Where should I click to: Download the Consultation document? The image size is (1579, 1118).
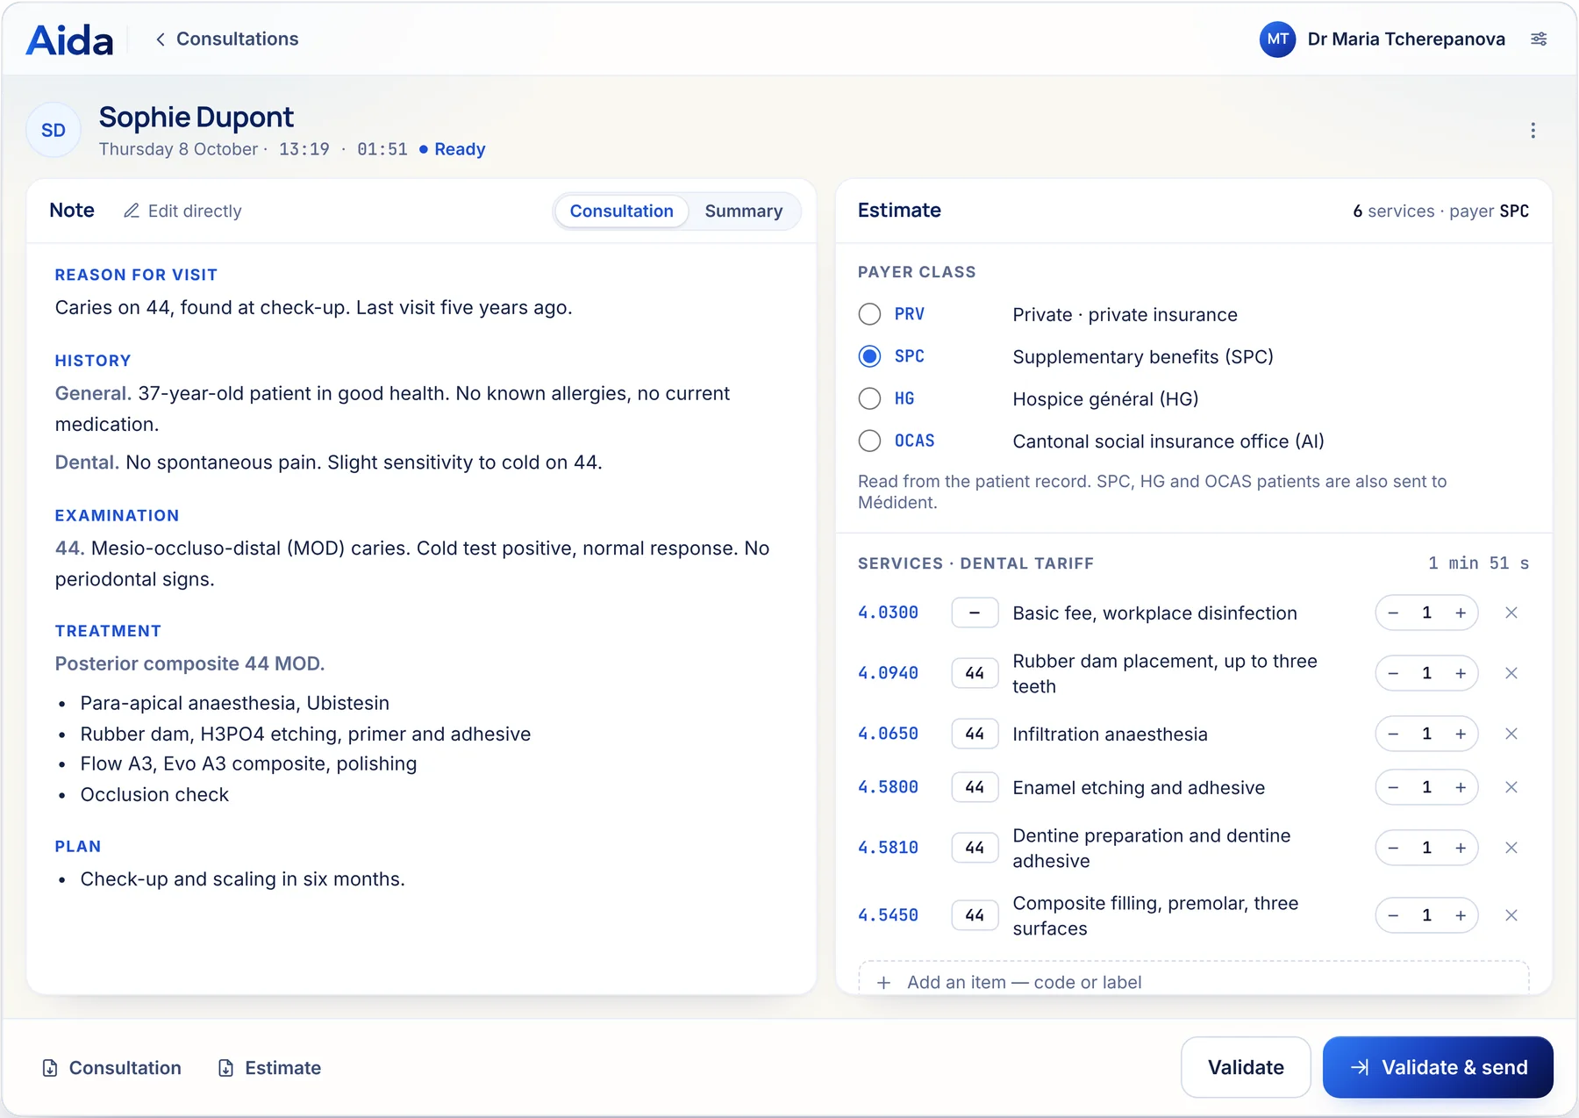point(111,1068)
